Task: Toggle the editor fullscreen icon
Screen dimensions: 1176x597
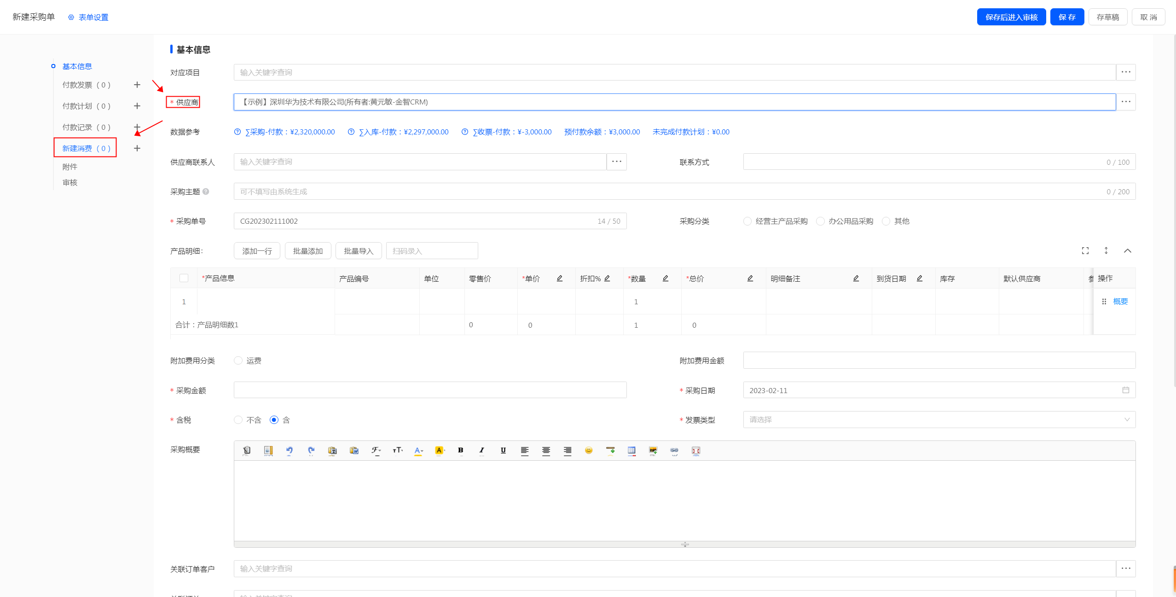Action: [696, 451]
